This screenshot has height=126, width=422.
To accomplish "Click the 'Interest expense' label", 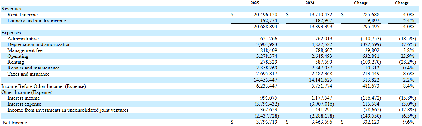I will click(24, 104).
